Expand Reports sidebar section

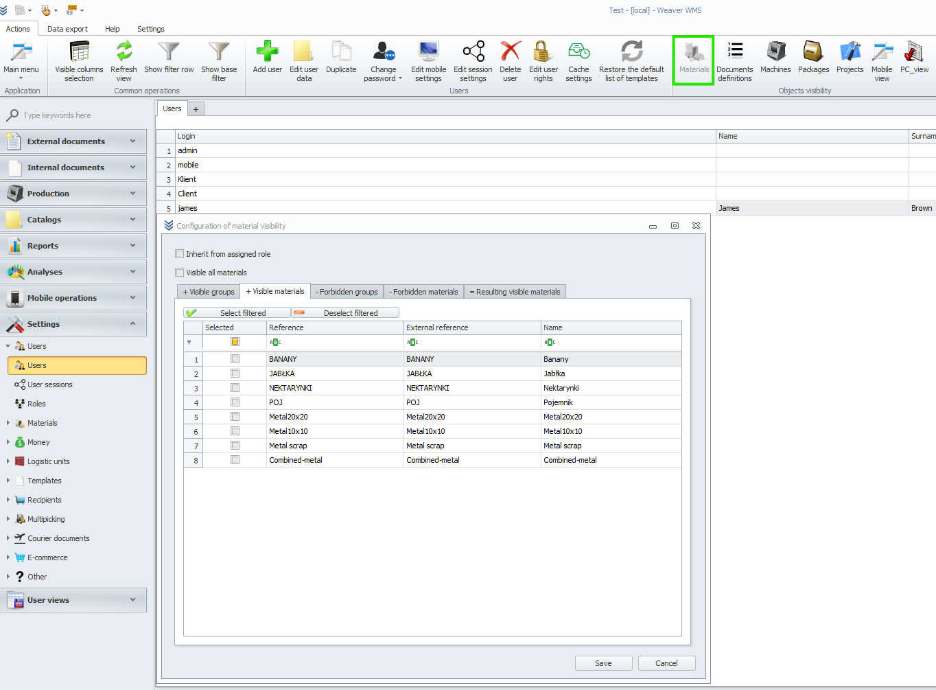point(73,246)
